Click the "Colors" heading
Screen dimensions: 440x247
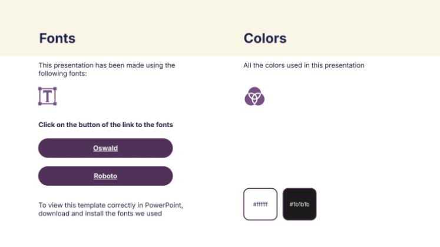point(265,39)
